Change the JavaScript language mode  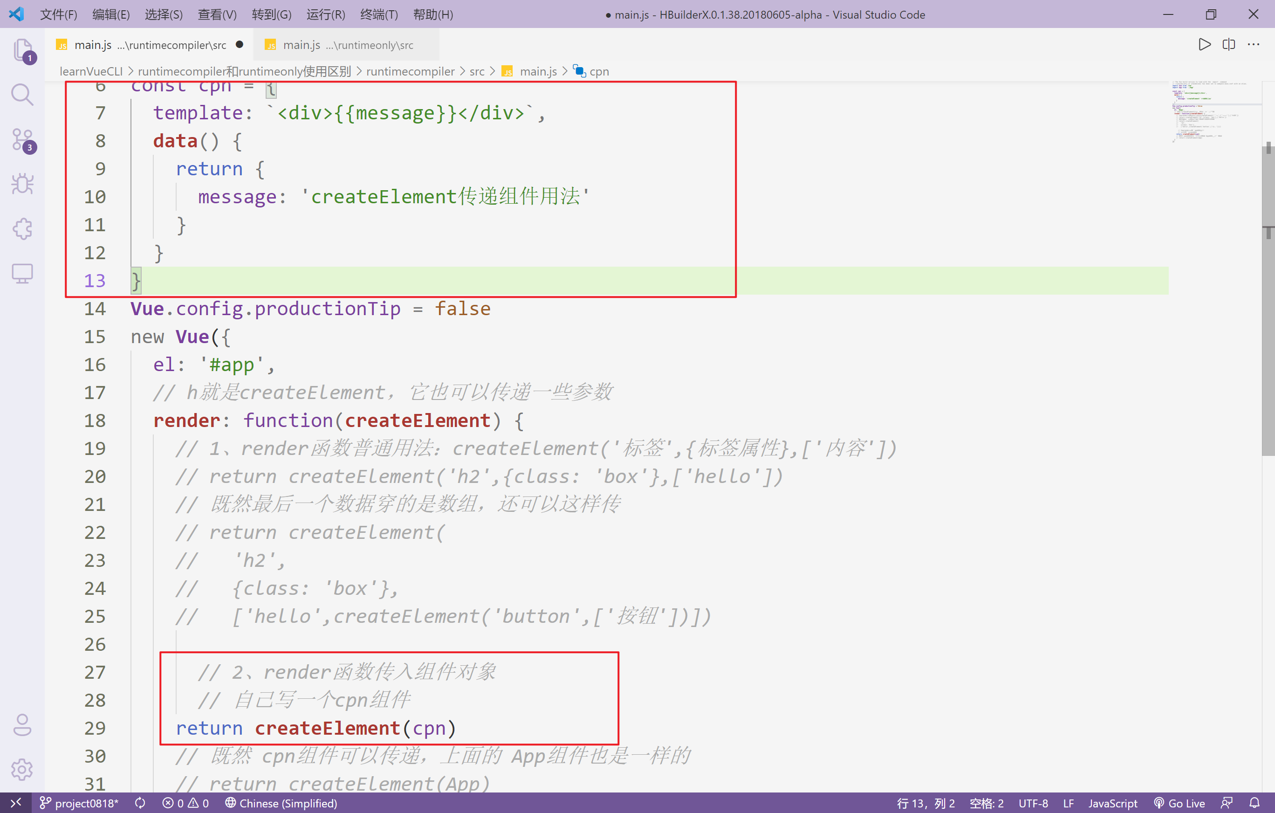[x=1112, y=803]
